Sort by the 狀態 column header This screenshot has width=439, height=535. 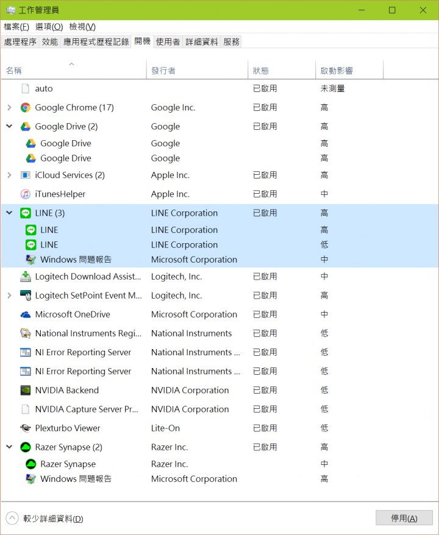tap(282, 70)
